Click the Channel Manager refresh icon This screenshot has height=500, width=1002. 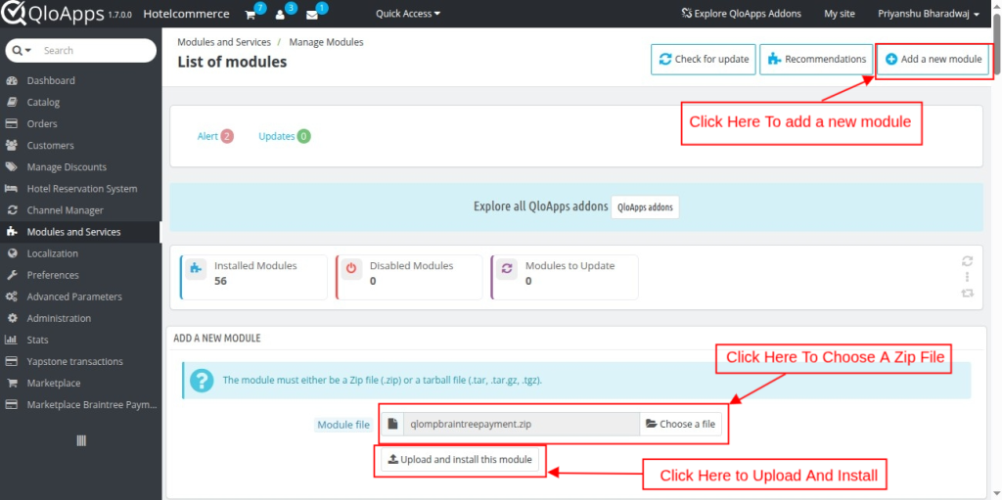pos(12,210)
